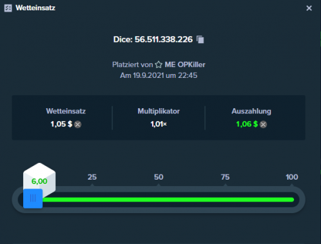This screenshot has width=321, height=244.
Task: Open ME OPKiller user profile
Action: click(185, 64)
